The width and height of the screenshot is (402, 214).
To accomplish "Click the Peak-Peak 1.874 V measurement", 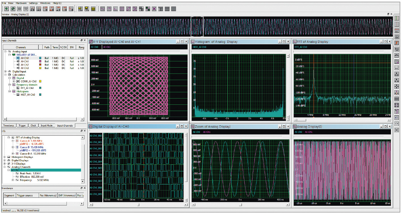I will point(30,173).
